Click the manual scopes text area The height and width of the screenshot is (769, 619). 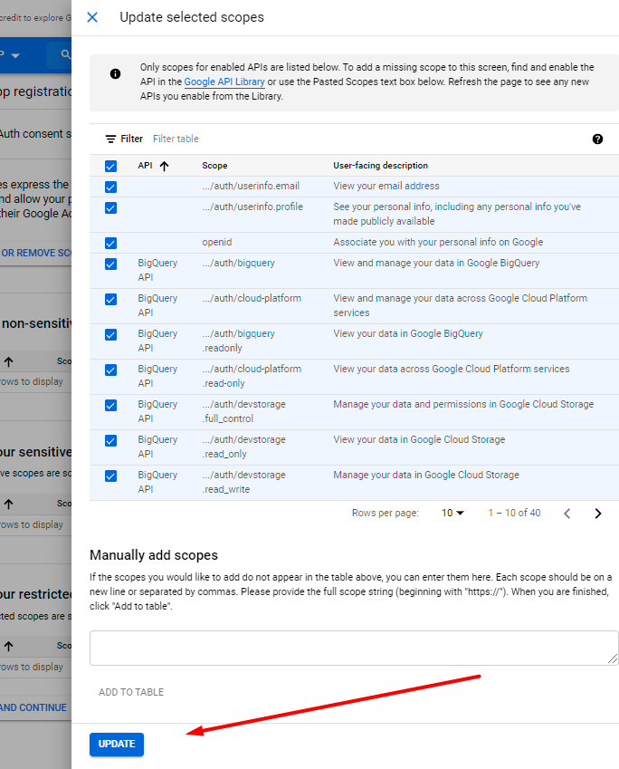353,648
